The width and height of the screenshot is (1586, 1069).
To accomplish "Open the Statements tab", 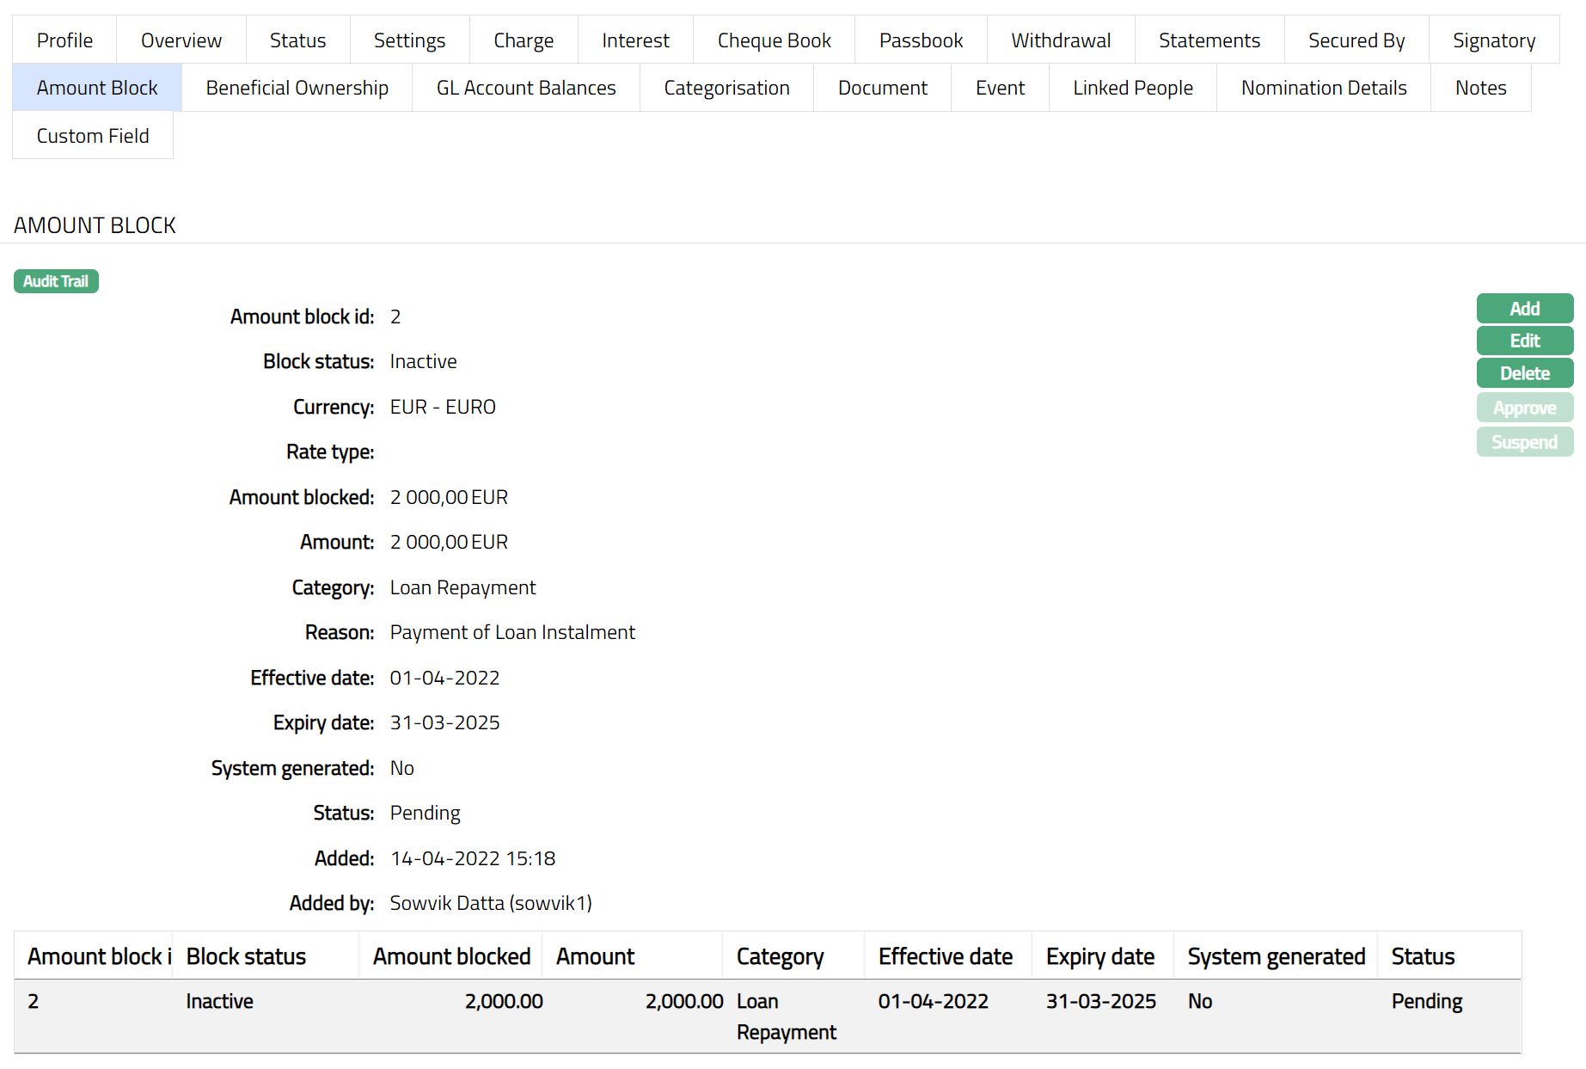I will [x=1209, y=40].
